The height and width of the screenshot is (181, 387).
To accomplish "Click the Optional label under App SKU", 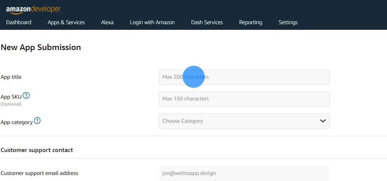I will [x=11, y=104].
